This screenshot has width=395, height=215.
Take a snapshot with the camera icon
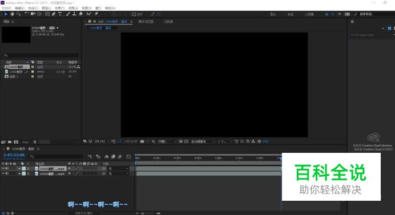pos(142,141)
